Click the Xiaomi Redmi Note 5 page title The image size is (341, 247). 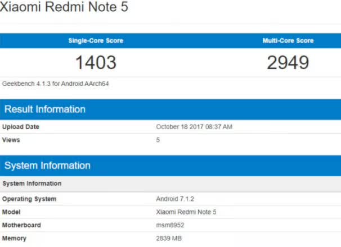[x=64, y=9]
